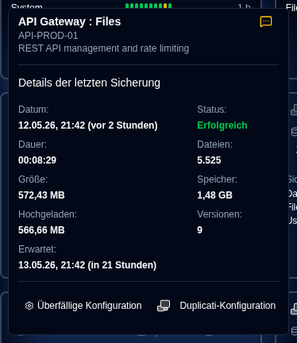Click the expected date 13.05.26, 21:42
This screenshot has height=343, width=297.
point(52,265)
